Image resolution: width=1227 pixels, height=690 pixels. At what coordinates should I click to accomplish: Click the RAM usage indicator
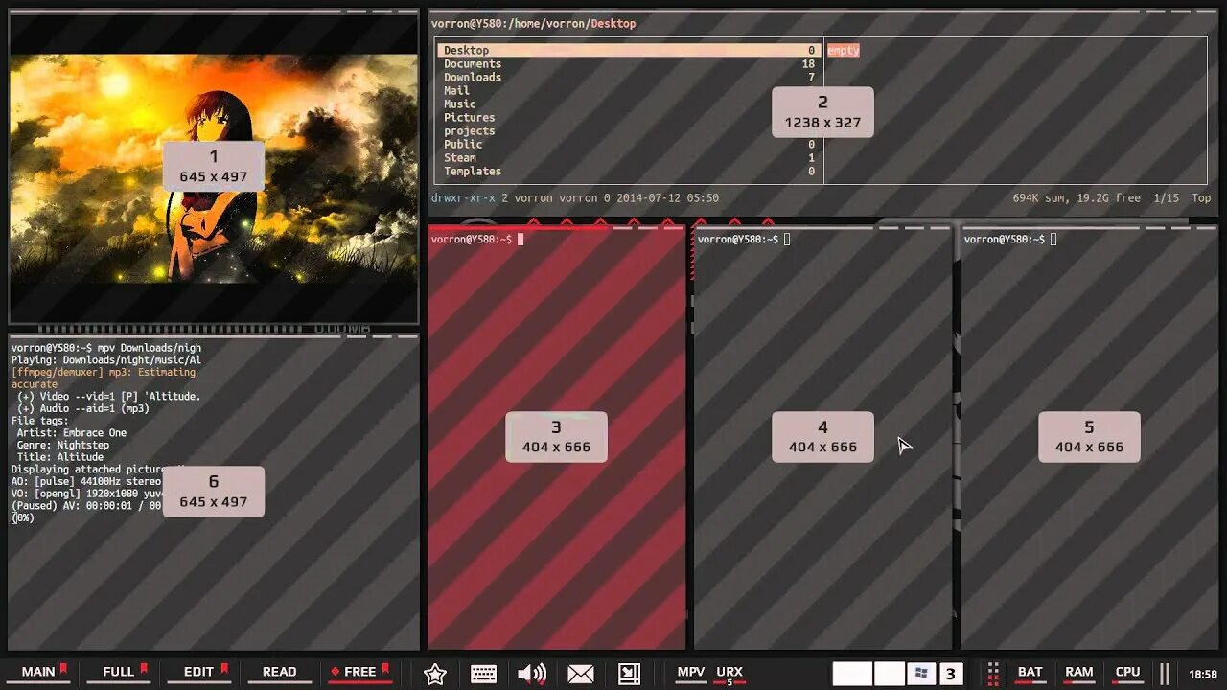(1078, 673)
